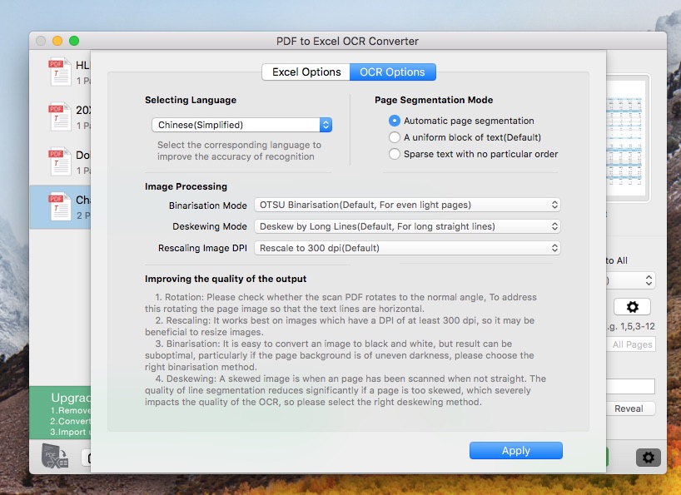Screen dimensions: 681x495
Task: Expand the Deskewing Mode dropdown
Action: 407,226
